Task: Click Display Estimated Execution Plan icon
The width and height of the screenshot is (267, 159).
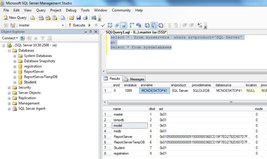Action: [x=110, y=25]
